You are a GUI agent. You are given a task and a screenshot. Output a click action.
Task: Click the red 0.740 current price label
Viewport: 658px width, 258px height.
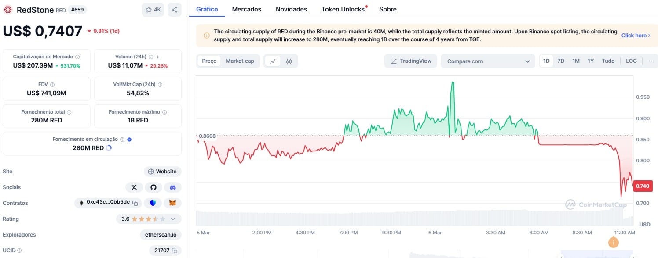click(643, 186)
